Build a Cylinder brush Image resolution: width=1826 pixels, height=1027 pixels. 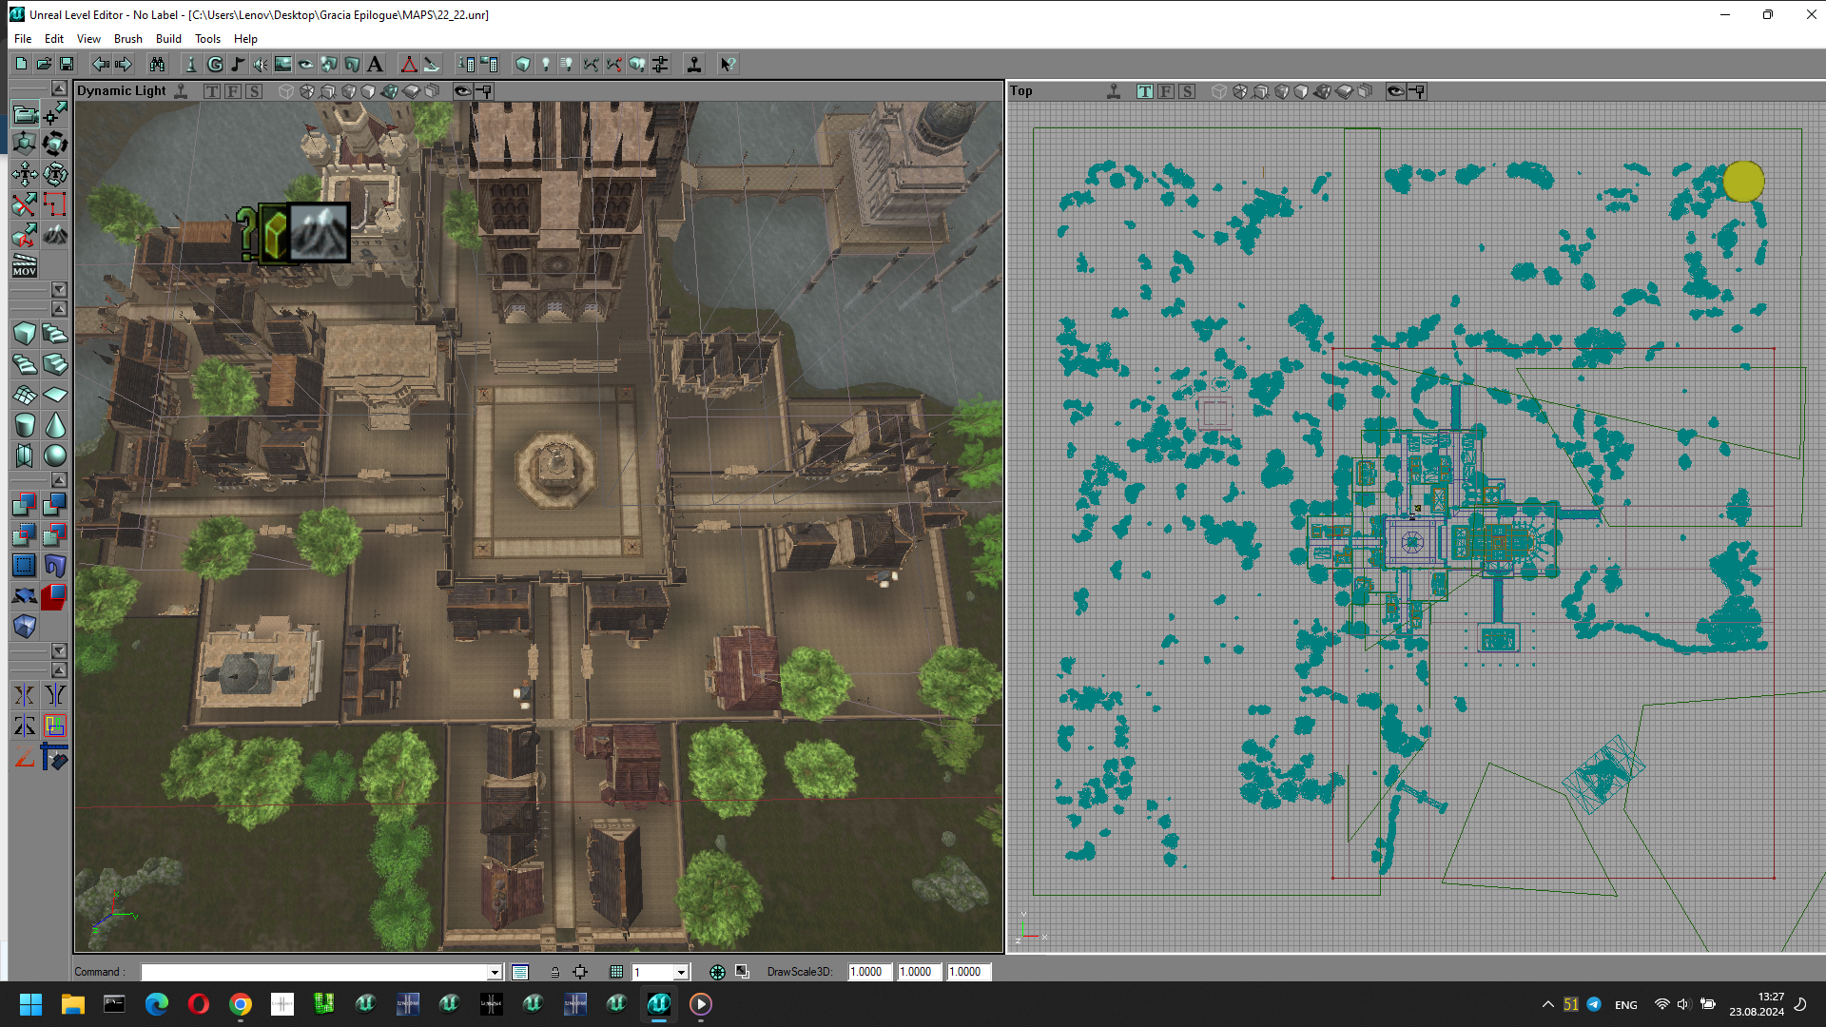pos(25,425)
